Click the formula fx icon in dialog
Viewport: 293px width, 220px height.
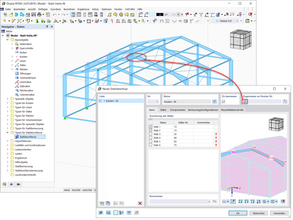pos(136,213)
